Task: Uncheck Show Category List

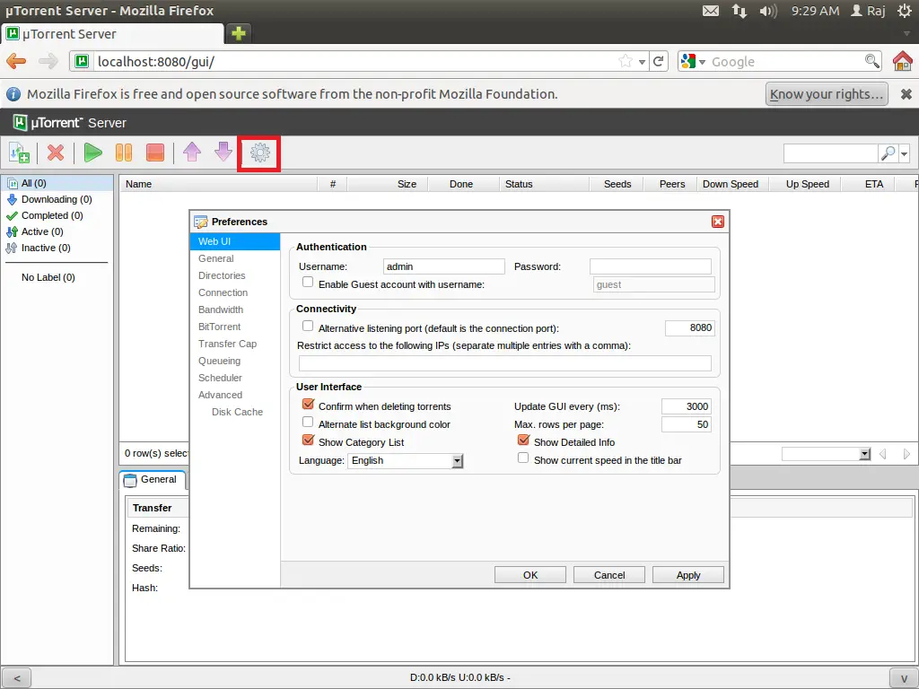Action: coord(308,440)
